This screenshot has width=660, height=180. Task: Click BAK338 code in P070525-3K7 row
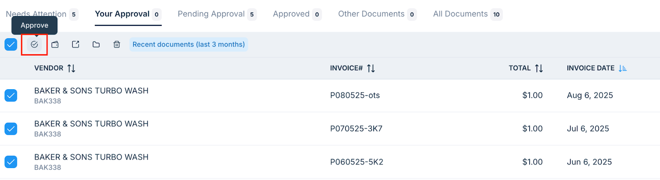click(47, 134)
